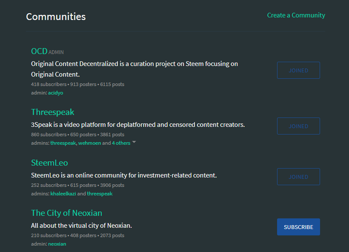Select the 3Speak video platform description text
Viewport: 349px width, 252px height.
click(x=138, y=125)
